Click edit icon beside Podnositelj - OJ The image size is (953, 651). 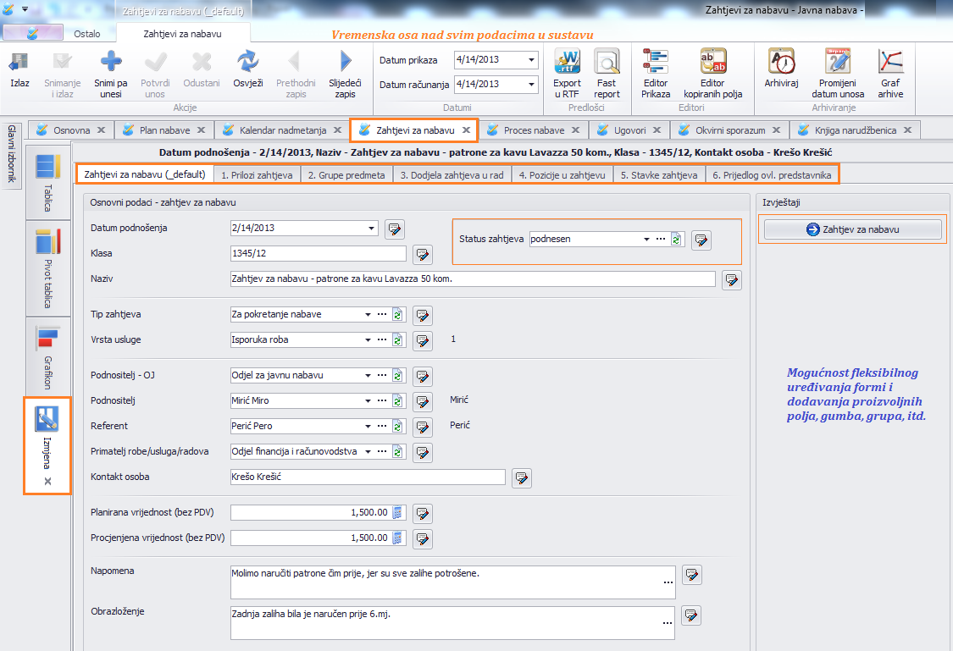423,376
